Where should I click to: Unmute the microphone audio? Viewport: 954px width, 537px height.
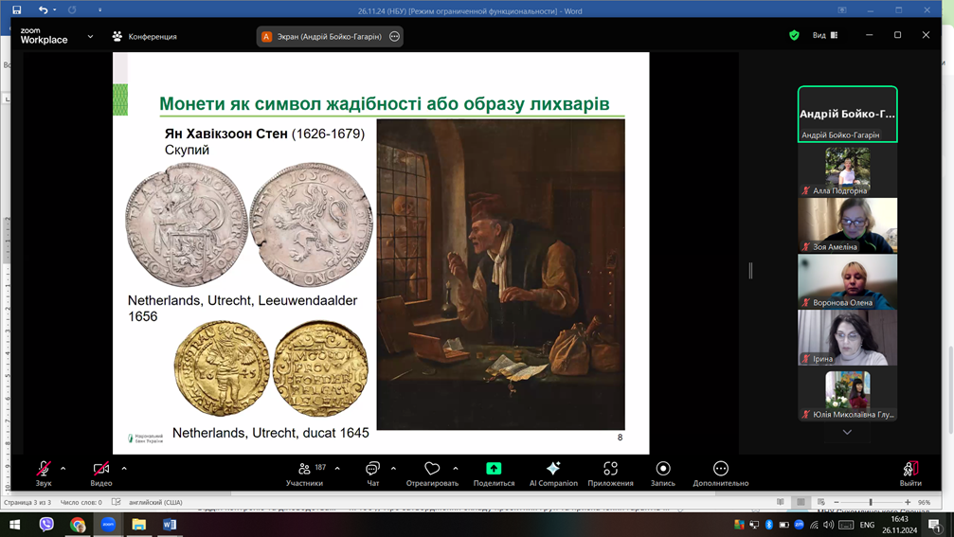pyautogui.click(x=44, y=469)
